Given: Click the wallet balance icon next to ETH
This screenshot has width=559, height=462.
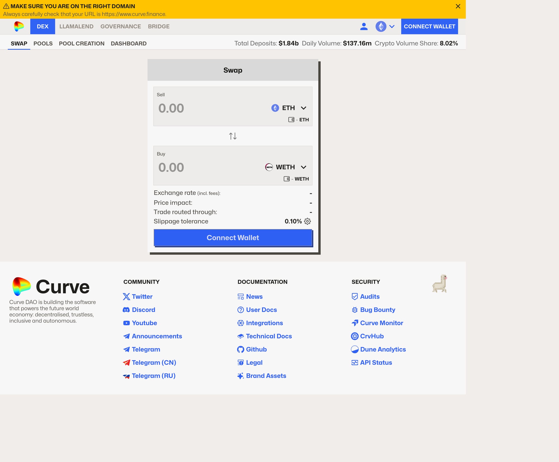Looking at the screenshot, I should pos(291,119).
